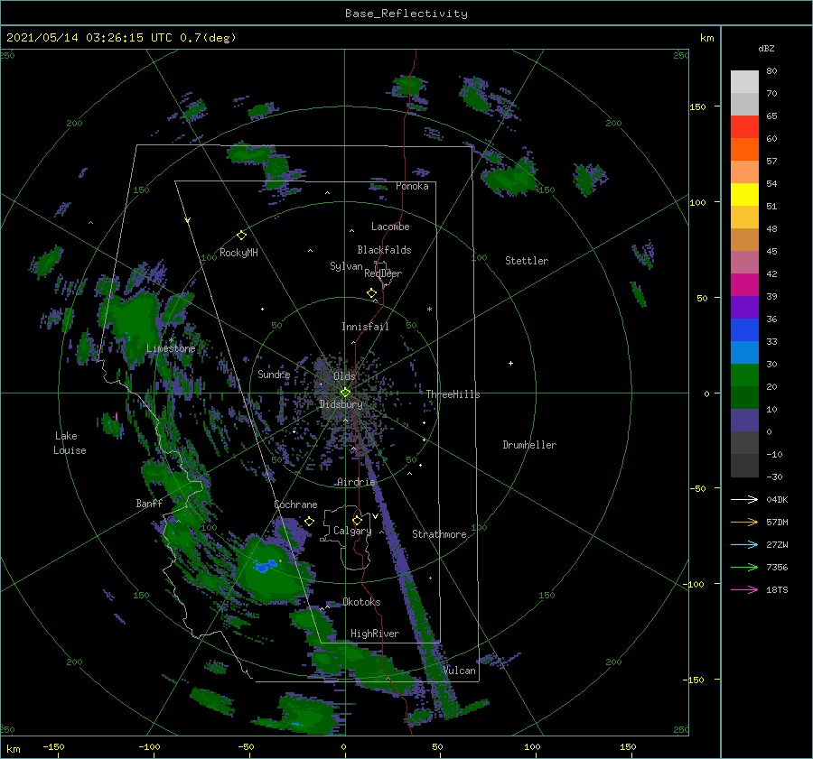
Task: Click the RockyMH label
Action: 238,253
